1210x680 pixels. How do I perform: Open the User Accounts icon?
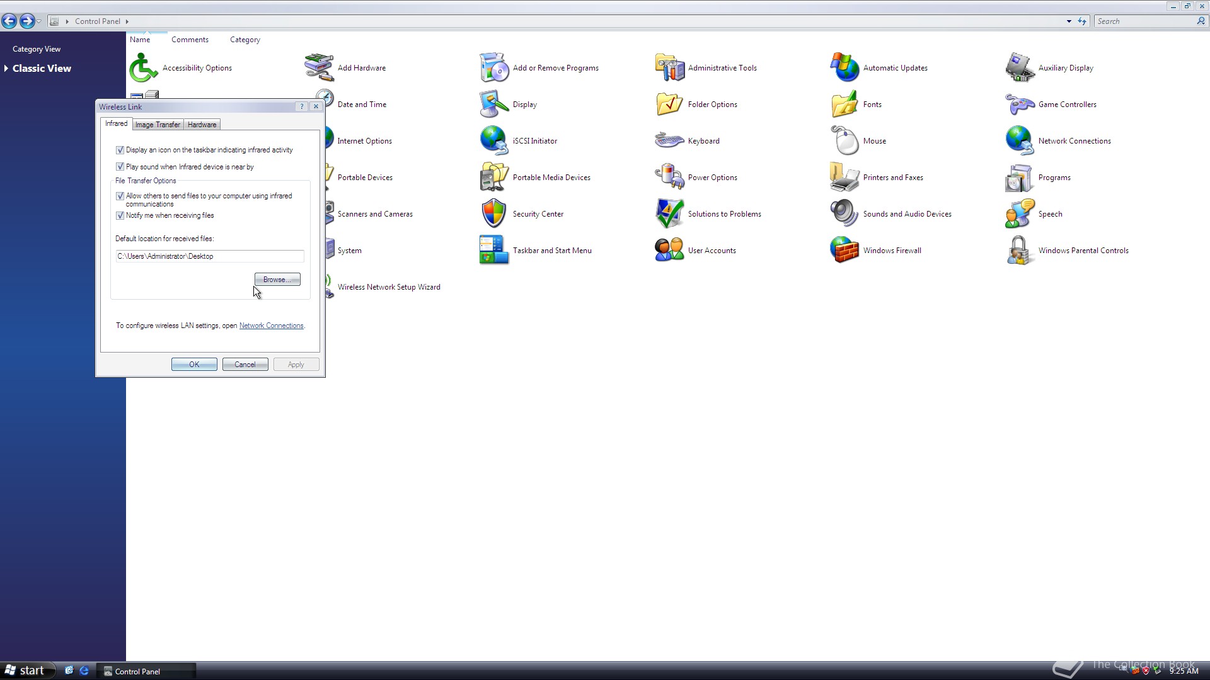[669, 251]
